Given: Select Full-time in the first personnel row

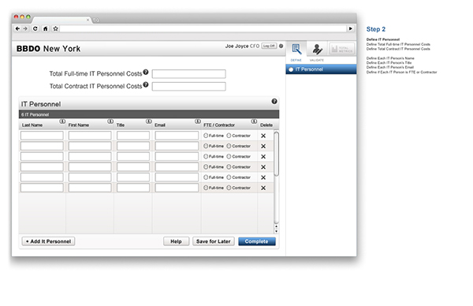Looking at the screenshot, I should (206, 136).
